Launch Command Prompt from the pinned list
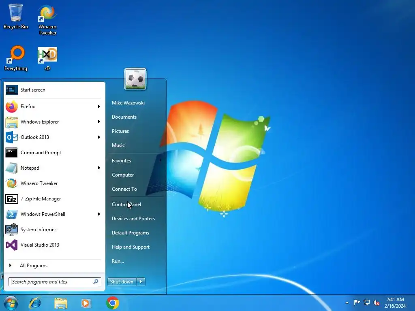This screenshot has width=415, height=311. tap(54, 153)
